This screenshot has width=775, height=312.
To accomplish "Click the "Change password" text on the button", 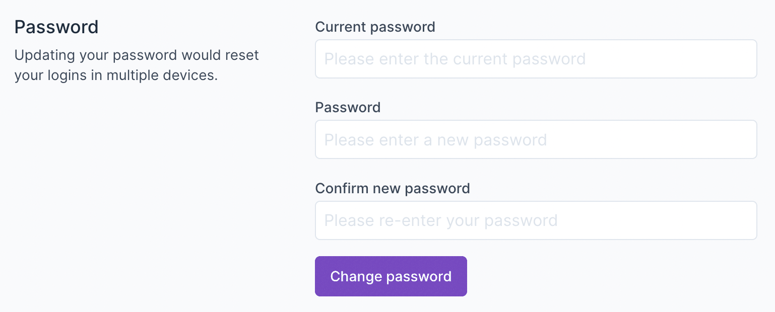I will (391, 276).
